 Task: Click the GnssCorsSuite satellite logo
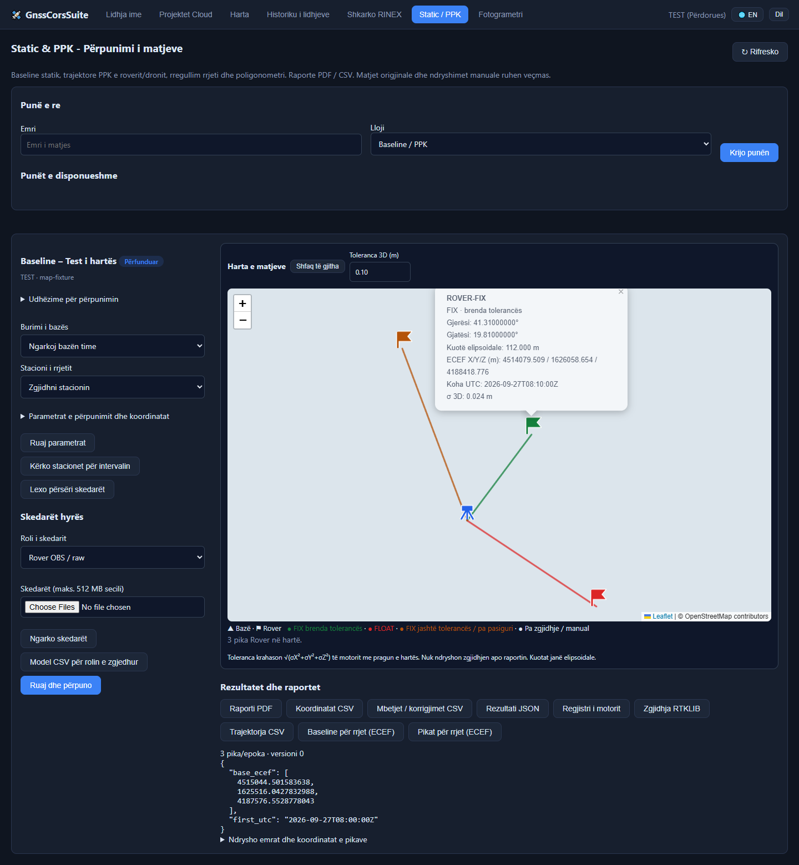pyautogui.click(x=16, y=15)
